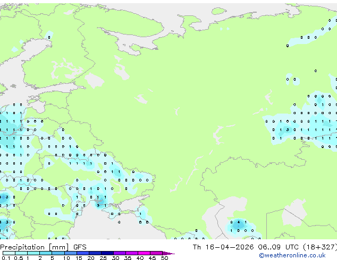Click the forecast date 16-04-2026 text

[x=229, y=247]
